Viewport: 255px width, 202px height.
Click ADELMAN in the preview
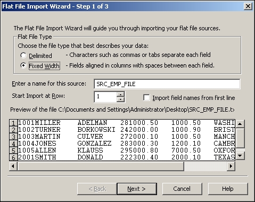pos(92,123)
